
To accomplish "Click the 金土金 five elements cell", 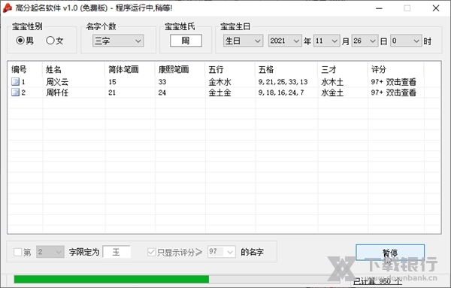I will [219, 92].
